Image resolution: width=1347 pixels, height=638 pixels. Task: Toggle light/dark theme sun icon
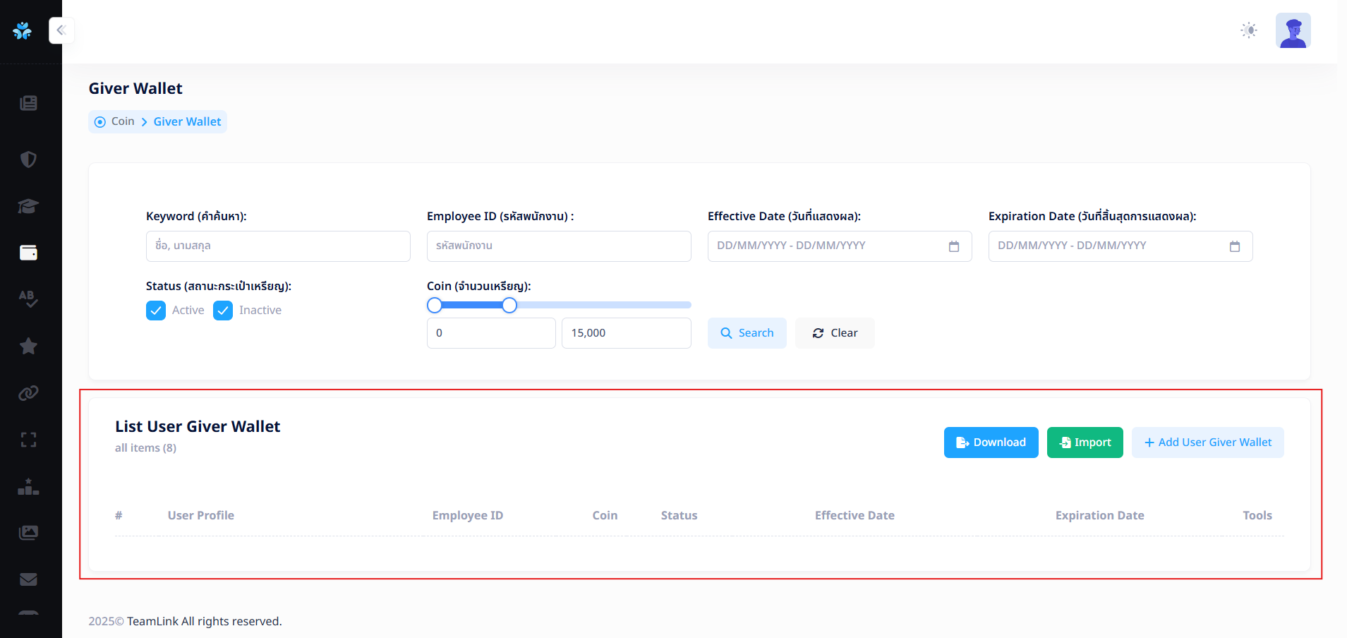(1249, 30)
